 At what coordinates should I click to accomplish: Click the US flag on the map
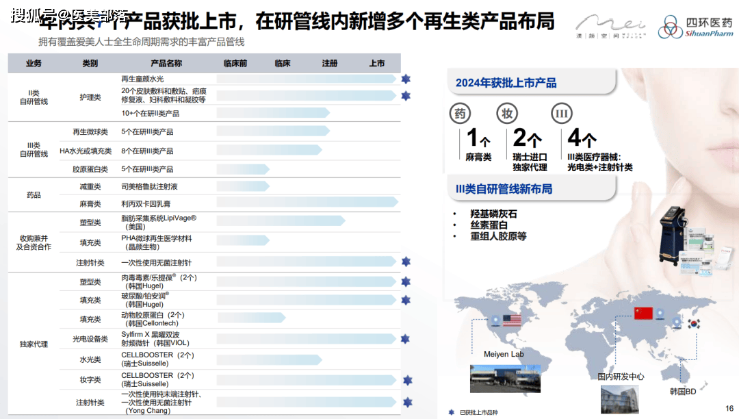tap(513, 320)
